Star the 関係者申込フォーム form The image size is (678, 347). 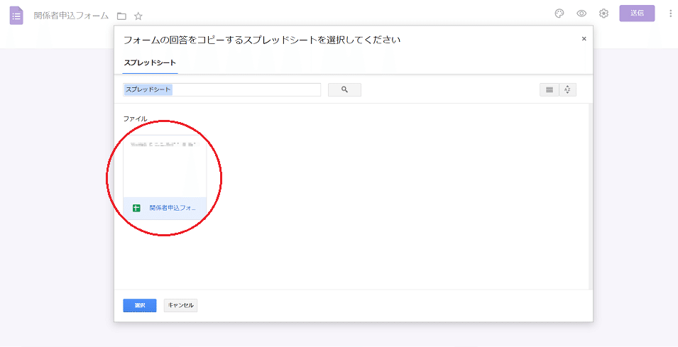pos(138,16)
